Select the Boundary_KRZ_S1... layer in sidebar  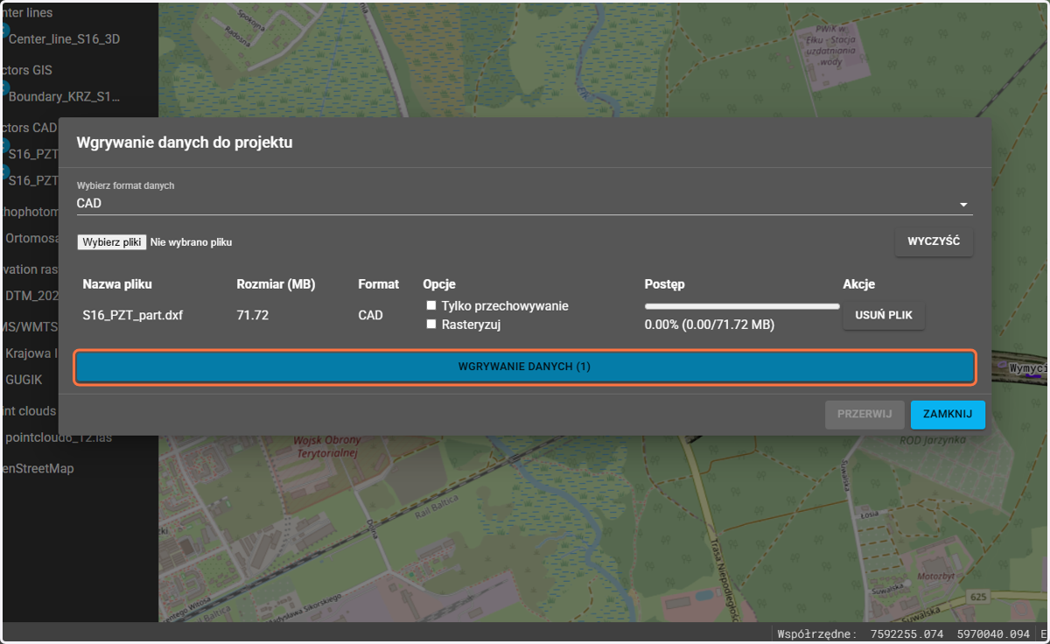[x=64, y=96]
